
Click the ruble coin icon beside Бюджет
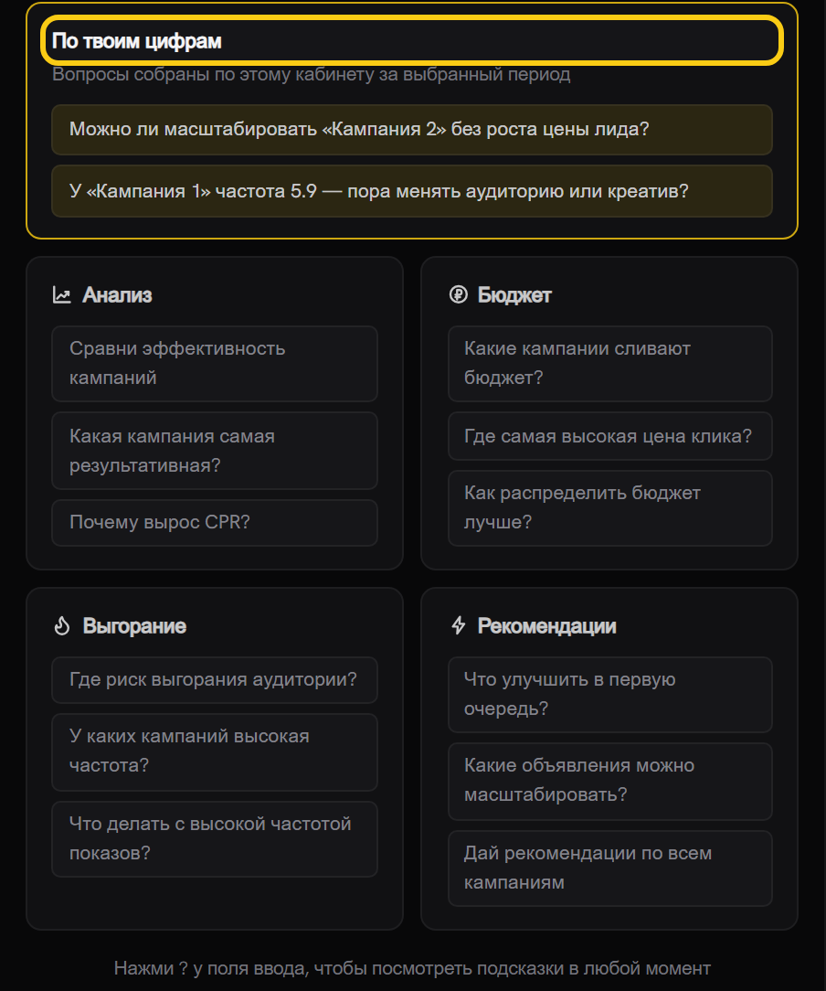458,294
